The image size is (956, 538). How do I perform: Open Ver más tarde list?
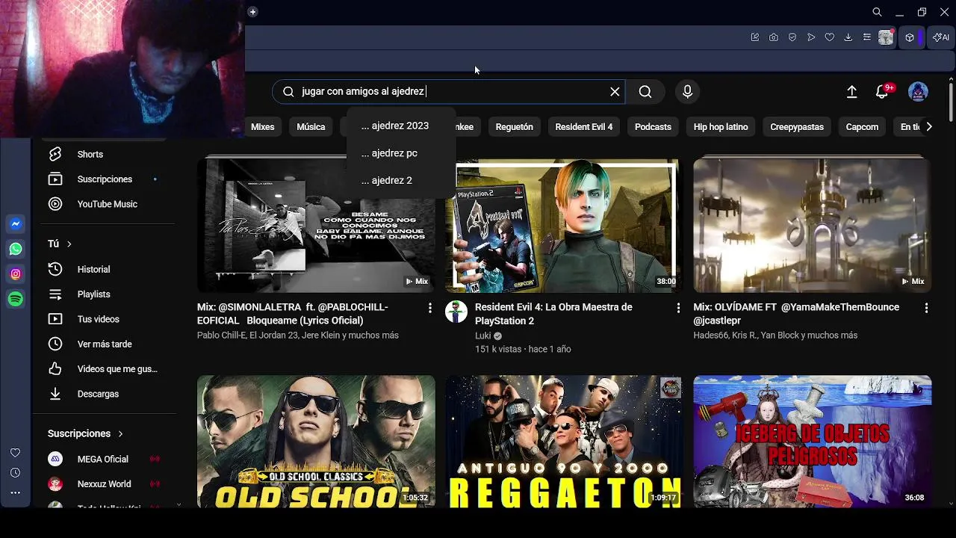(x=105, y=344)
